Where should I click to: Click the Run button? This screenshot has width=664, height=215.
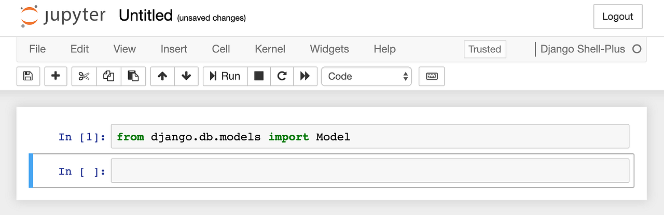225,76
